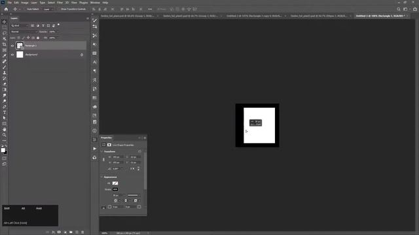Open the Search icon at top right
419x235 pixels.
click(399, 9)
